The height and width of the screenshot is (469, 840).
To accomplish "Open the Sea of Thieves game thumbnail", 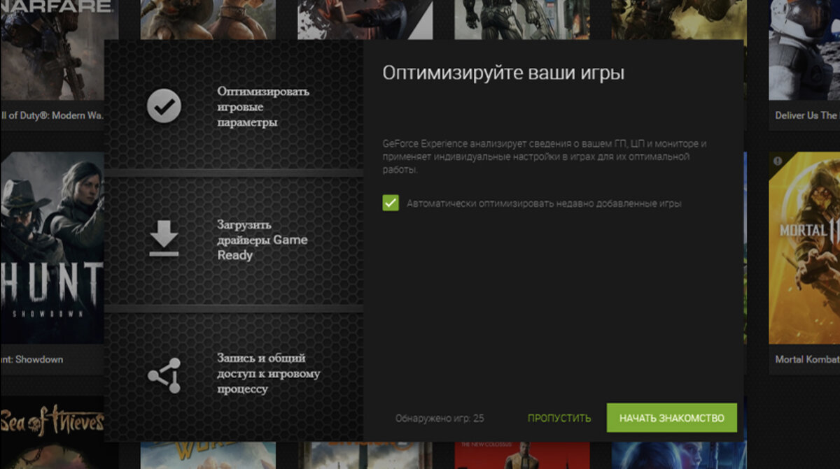I will pyautogui.click(x=52, y=433).
